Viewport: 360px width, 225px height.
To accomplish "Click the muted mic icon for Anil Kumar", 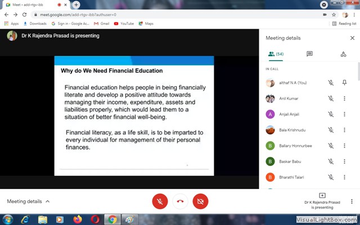I will (331, 98).
